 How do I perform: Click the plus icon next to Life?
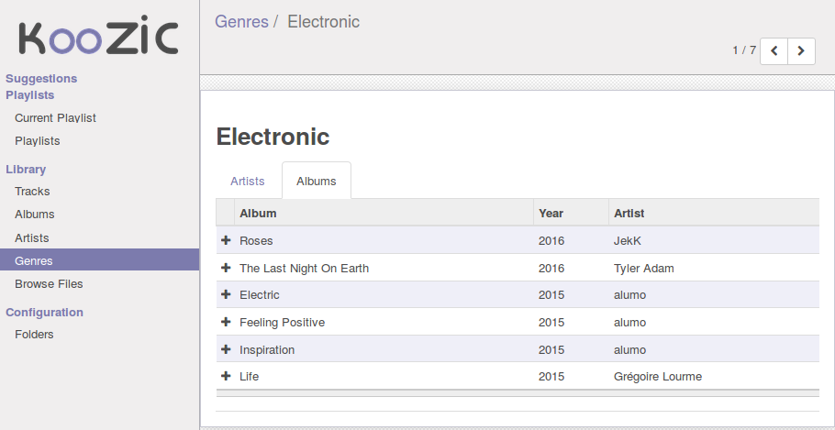[x=226, y=376]
